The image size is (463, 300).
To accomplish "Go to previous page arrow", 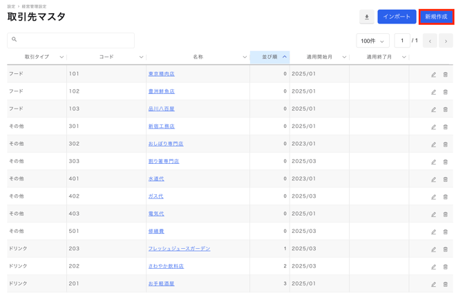I will click(x=430, y=41).
